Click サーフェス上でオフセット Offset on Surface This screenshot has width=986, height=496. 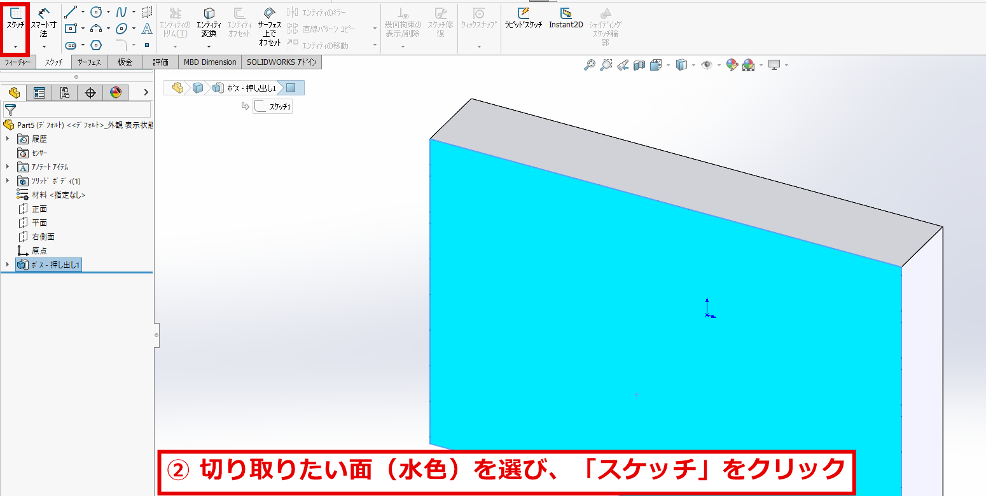pos(270,27)
